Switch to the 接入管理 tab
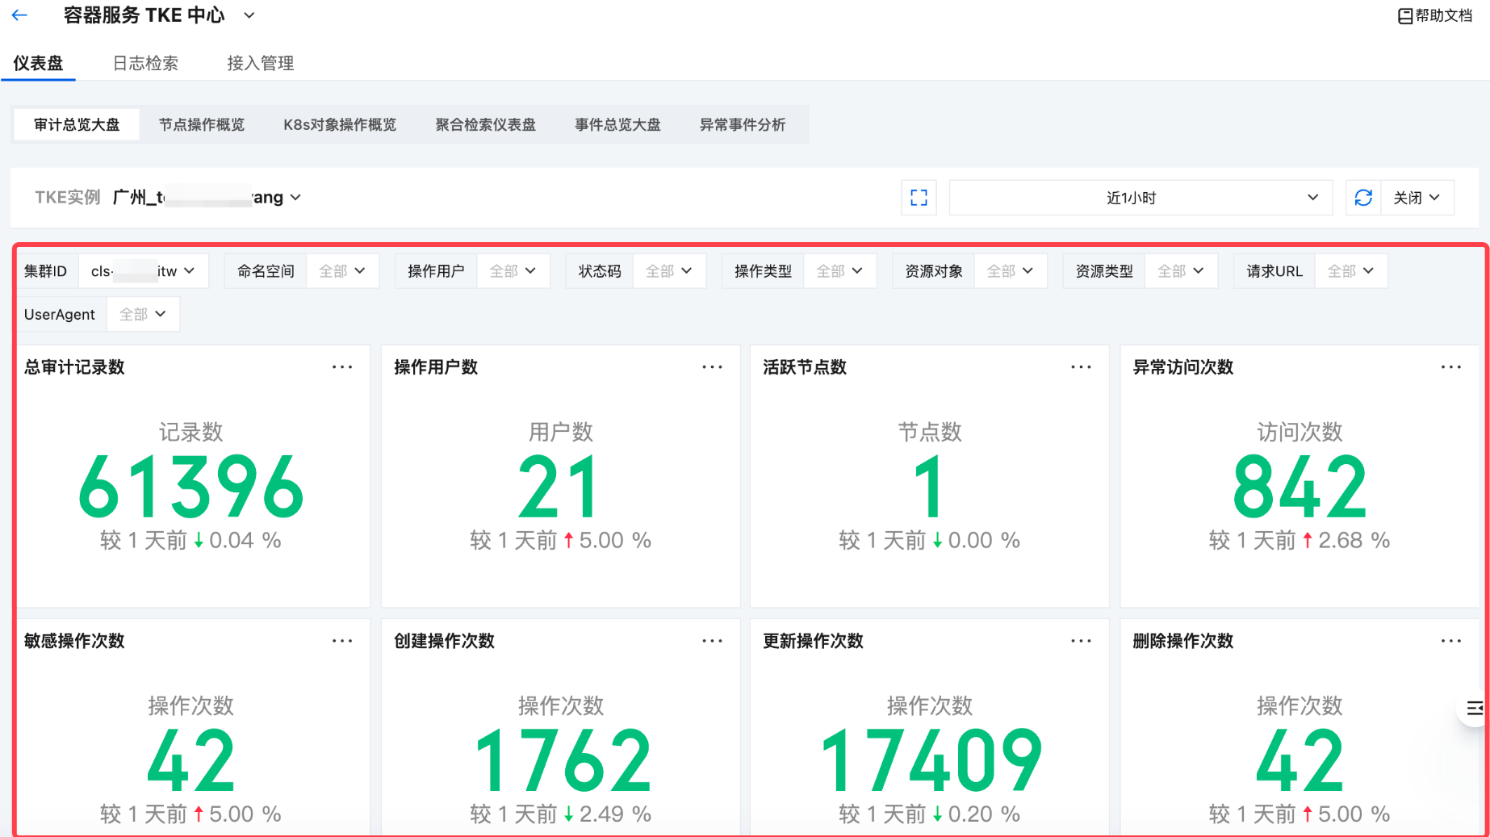This screenshot has width=1490, height=837. coord(260,63)
